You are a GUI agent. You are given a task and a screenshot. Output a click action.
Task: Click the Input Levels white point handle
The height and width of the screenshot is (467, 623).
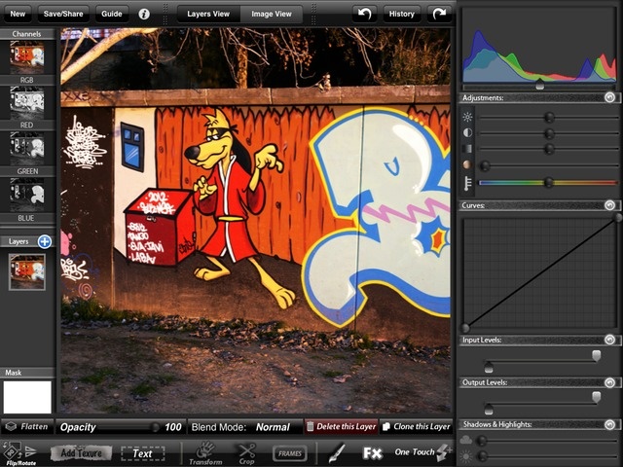(x=597, y=355)
